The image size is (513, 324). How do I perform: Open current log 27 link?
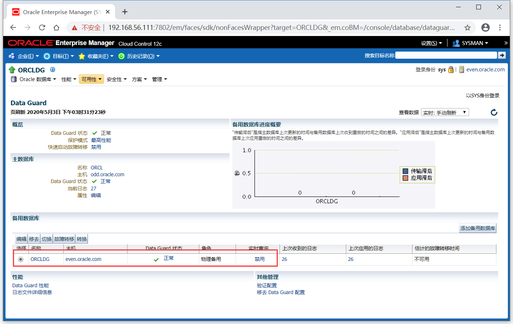94,188
